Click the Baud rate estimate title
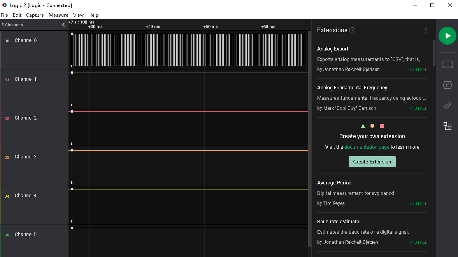This screenshot has width=458, height=257. click(x=338, y=221)
